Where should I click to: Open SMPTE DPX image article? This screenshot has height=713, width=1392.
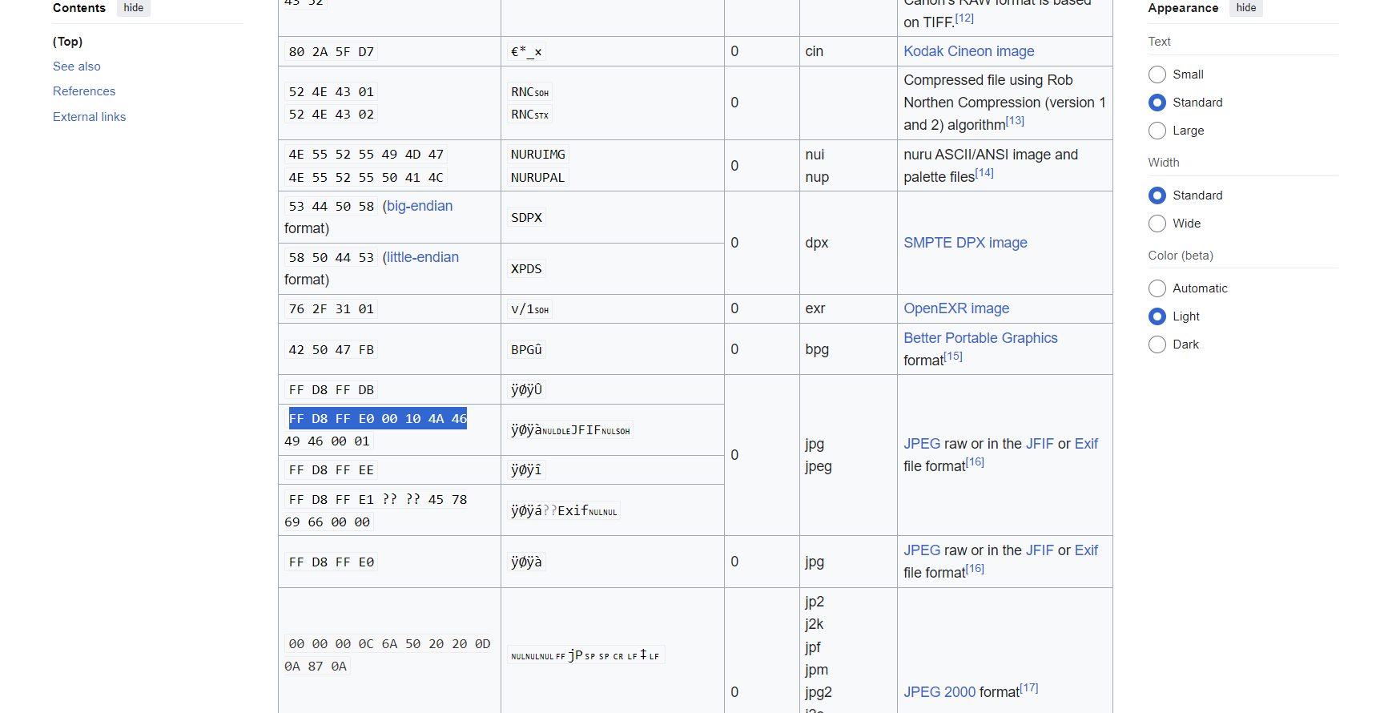965,243
